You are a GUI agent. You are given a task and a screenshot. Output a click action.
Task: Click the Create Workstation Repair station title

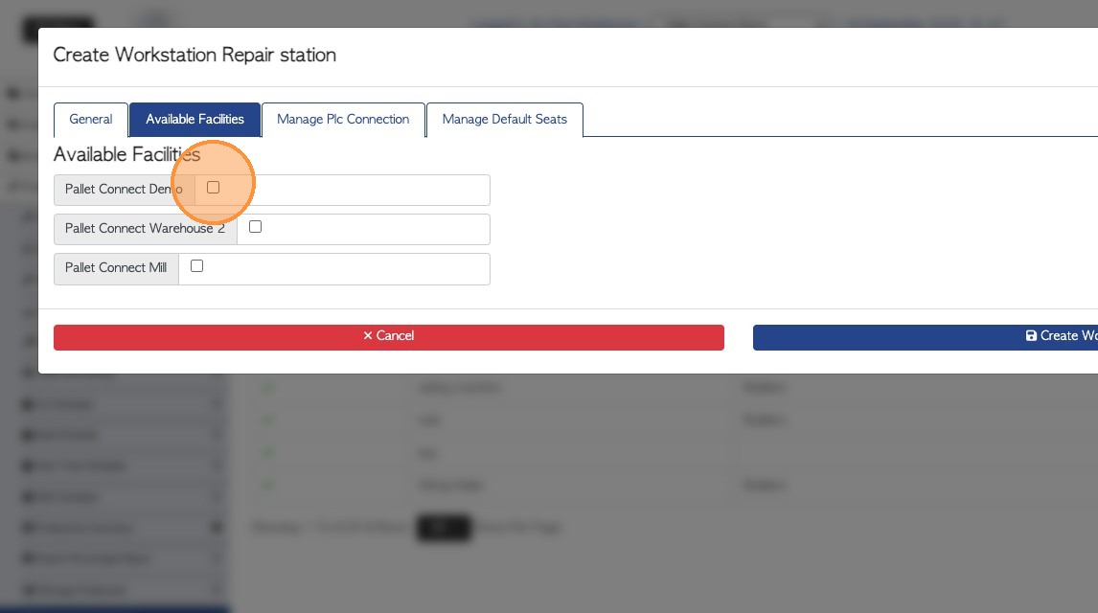(194, 56)
